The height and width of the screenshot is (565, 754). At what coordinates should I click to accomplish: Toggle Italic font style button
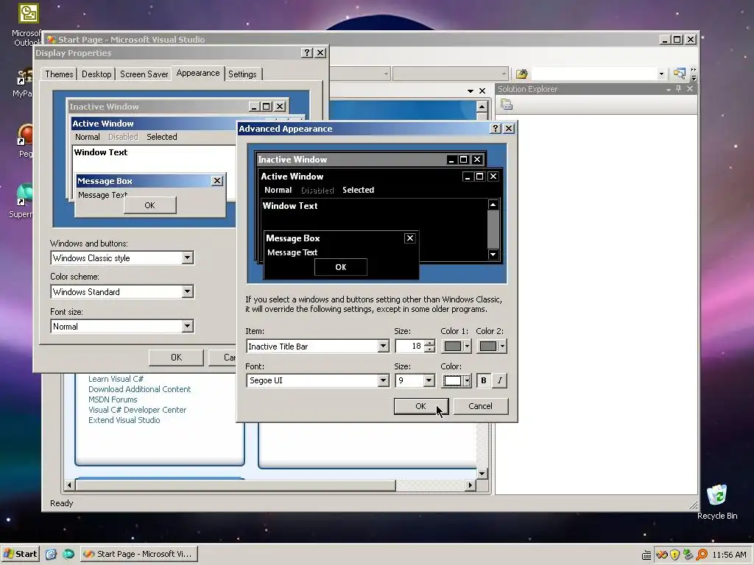(x=500, y=380)
